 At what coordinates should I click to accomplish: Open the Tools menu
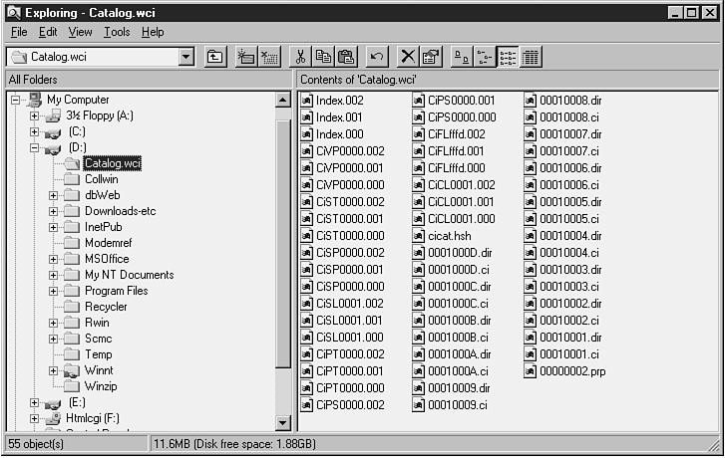117,32
